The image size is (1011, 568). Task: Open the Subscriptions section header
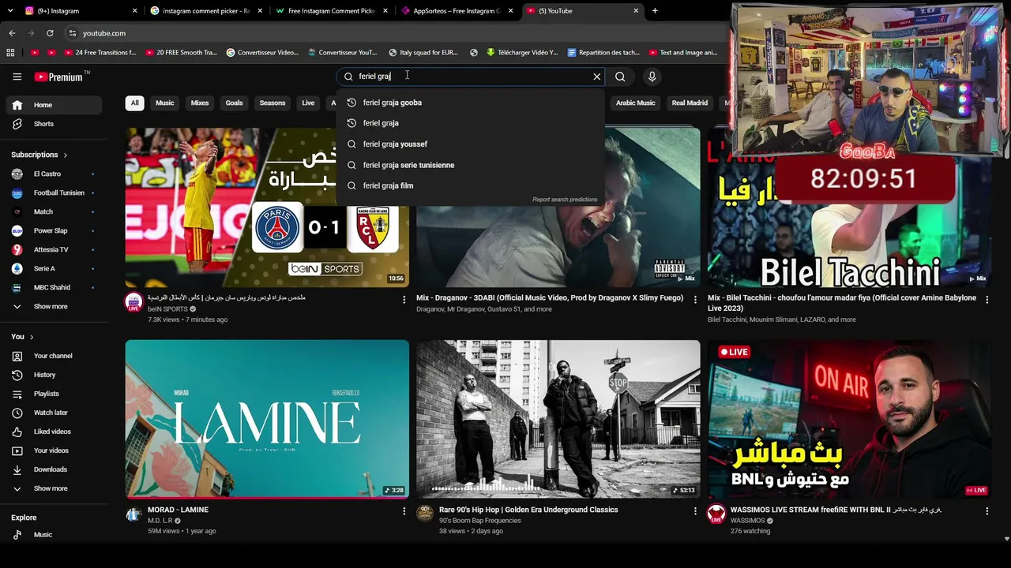point(39,155)
